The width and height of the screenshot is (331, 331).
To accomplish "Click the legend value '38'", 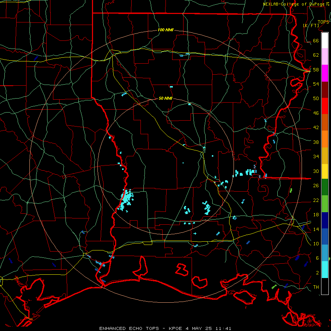I will tap(316, 142).
